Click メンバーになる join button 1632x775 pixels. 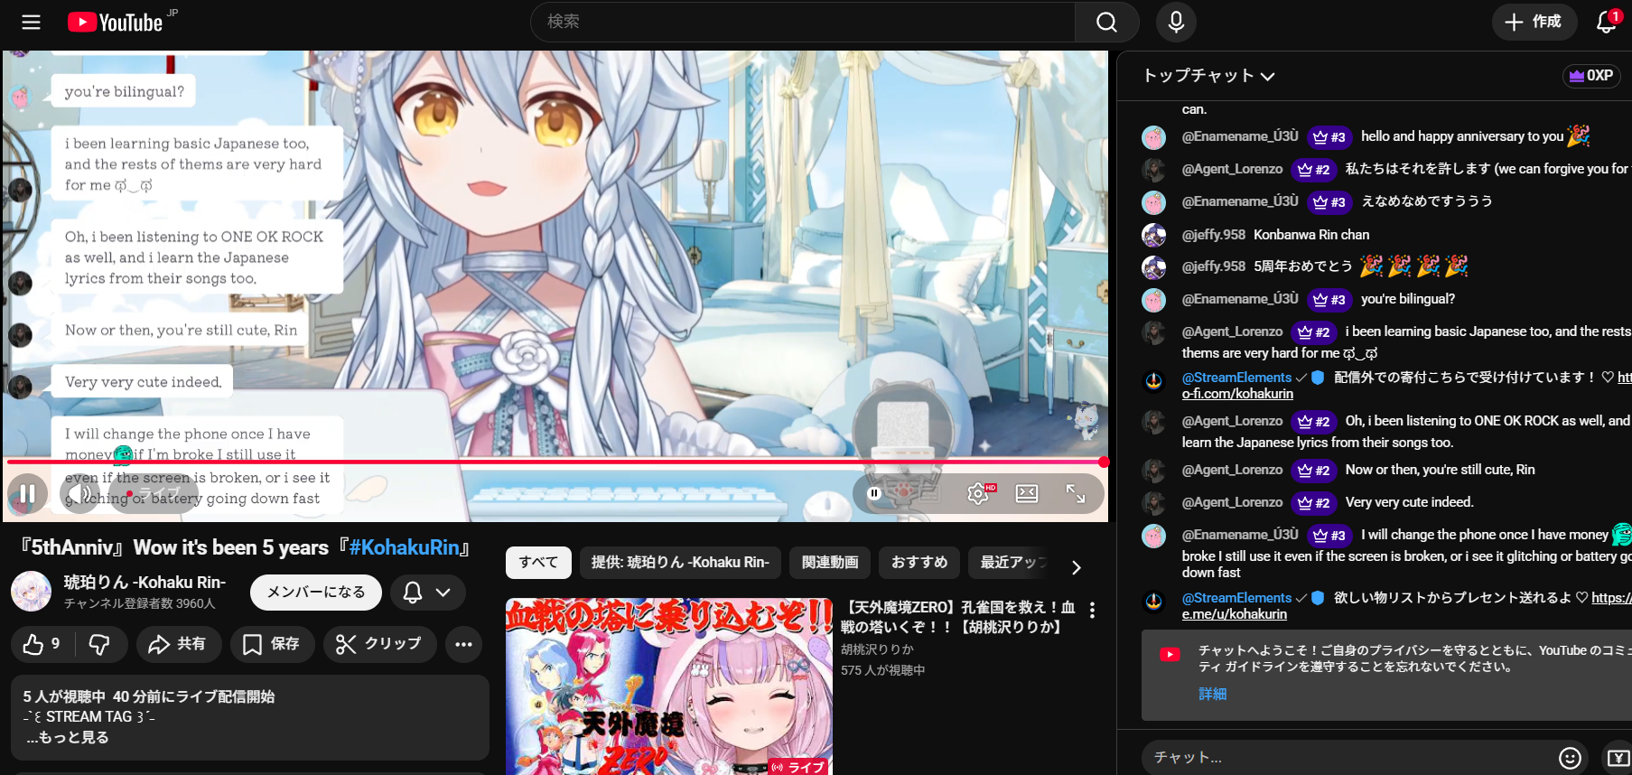point(316,593)
